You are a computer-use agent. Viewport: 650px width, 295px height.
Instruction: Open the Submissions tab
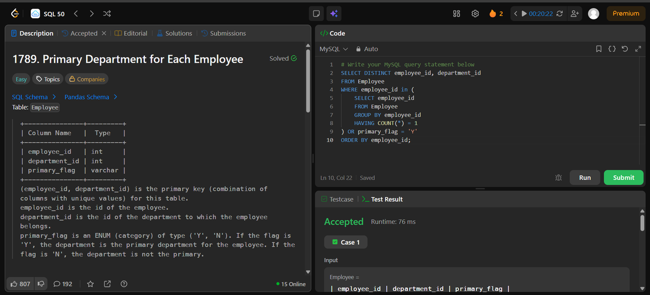(223, 33)
